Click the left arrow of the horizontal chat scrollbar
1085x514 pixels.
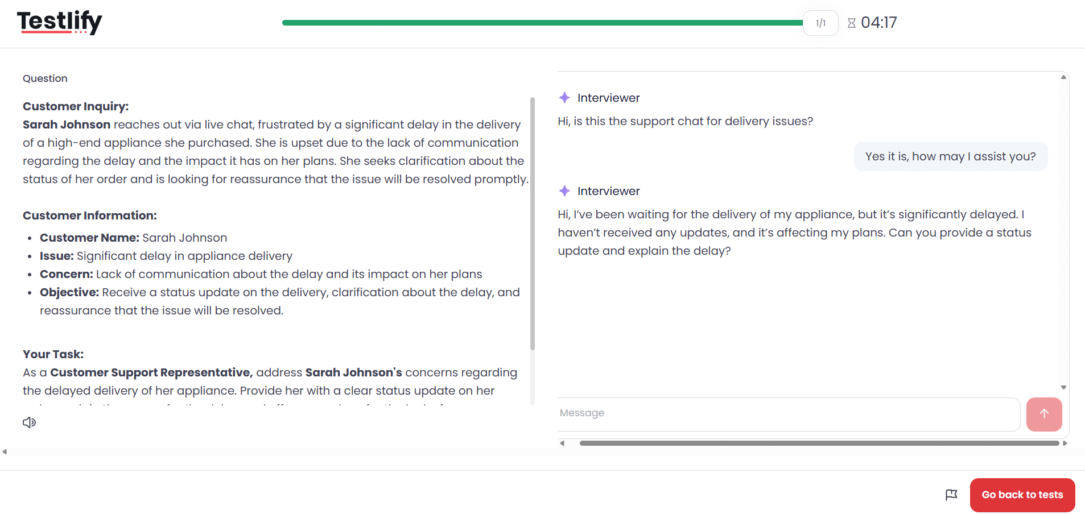click(563, 443)
